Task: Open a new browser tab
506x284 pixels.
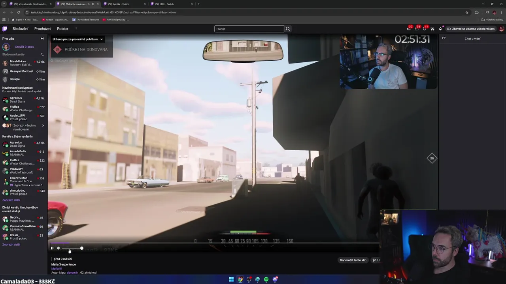Action: point(198,4)
